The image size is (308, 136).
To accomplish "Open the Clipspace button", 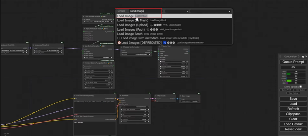I will click(x=293, y=114).
